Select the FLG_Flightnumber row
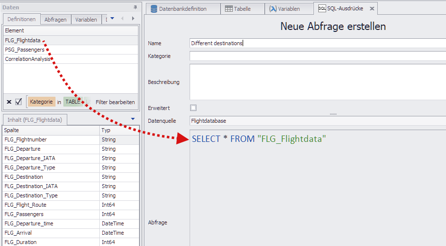The height and width of the screenshot is (246, 446). coord(71,139)
